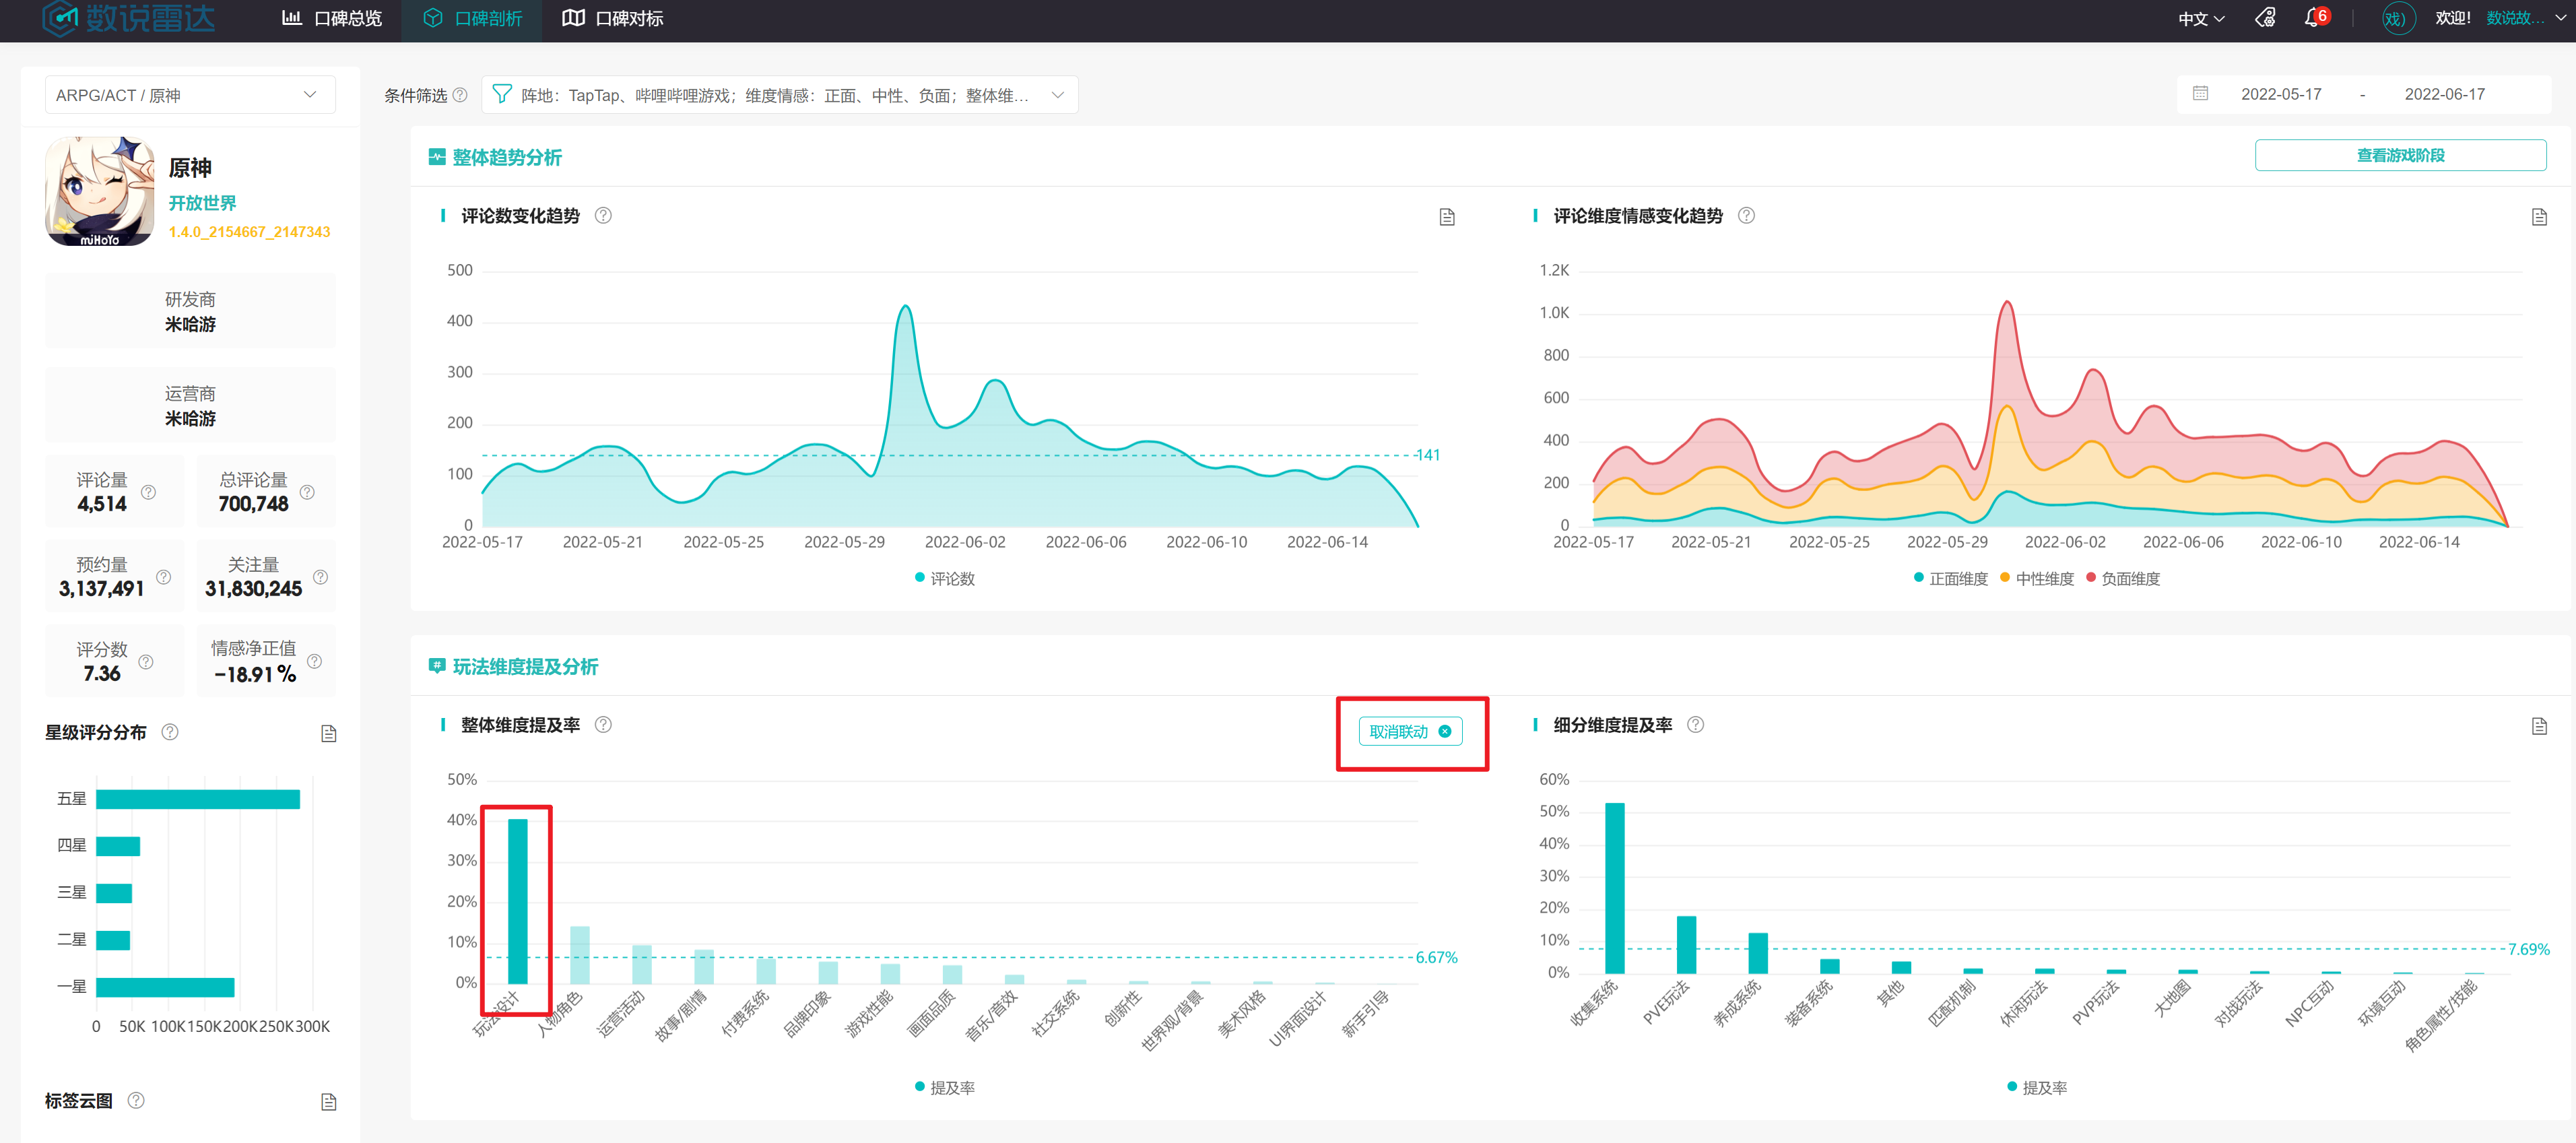Click the 养成系统 bar

(x=1757, y=952)
